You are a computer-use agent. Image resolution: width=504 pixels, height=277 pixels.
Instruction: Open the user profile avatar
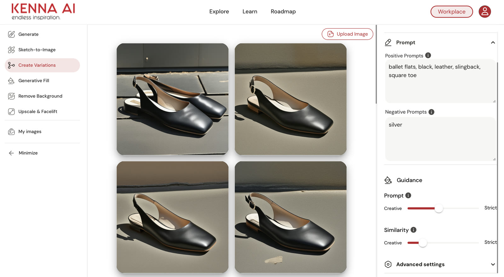pyautogui.click(x=485, y=12)
